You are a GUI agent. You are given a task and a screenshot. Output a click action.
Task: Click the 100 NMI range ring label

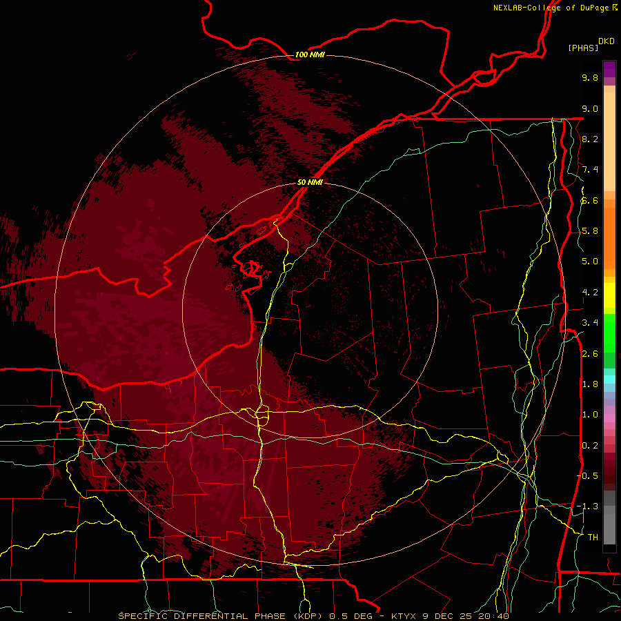pyautogui.click(x=310, y=55)
